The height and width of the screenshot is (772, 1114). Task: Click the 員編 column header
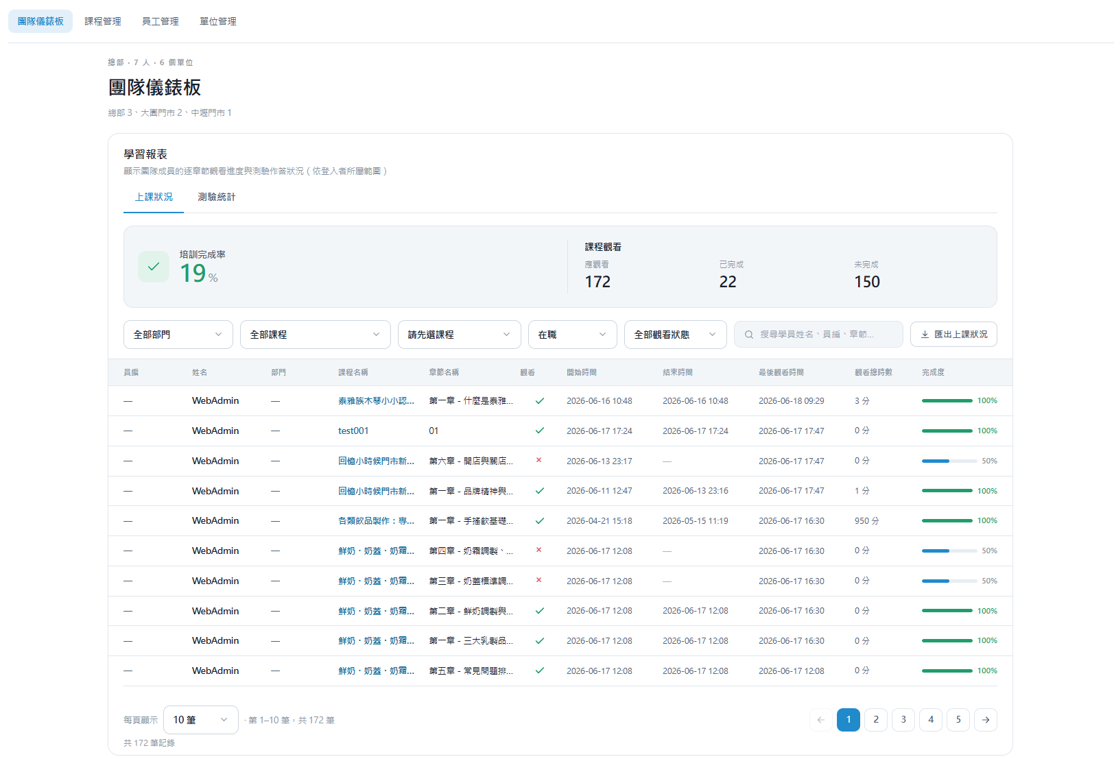[x=131, y=372]
